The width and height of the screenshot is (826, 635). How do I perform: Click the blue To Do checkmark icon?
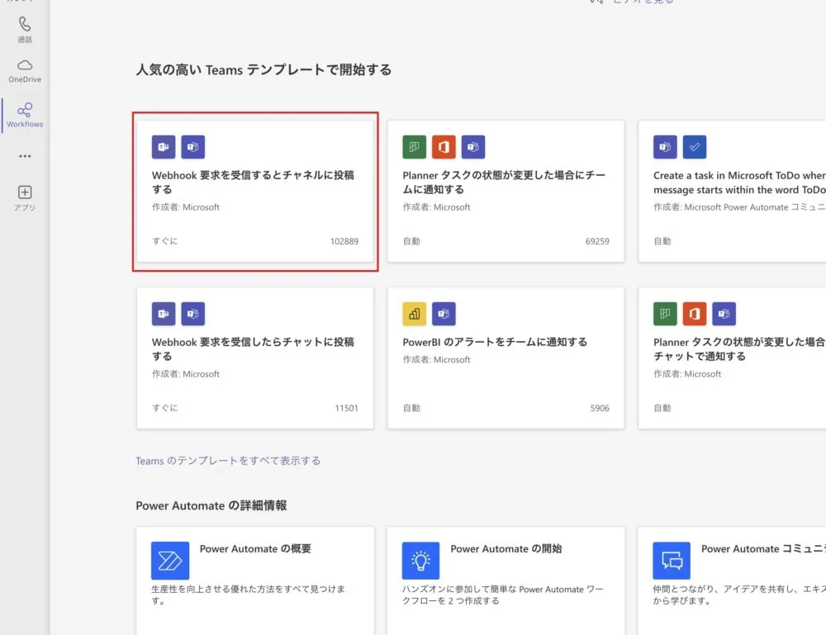tap(695, 147)
